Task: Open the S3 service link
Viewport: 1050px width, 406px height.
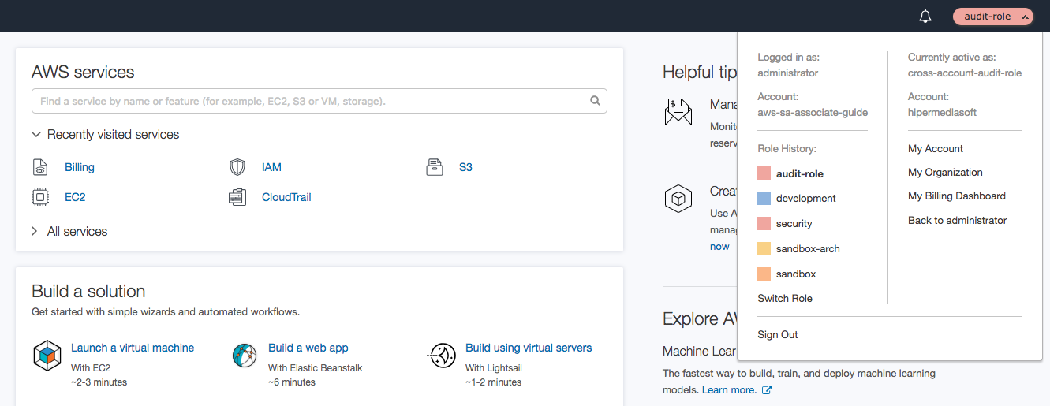Action: tap(465, 167)
